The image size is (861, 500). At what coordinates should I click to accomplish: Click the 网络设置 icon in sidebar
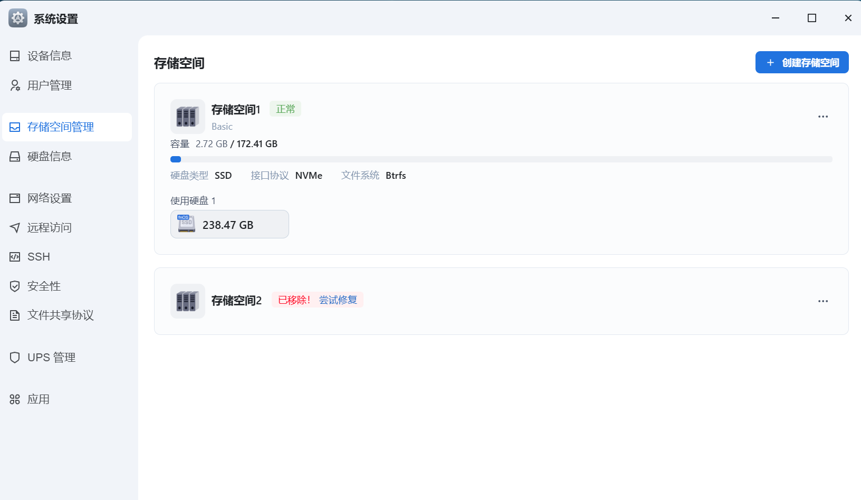click(15, 198)
